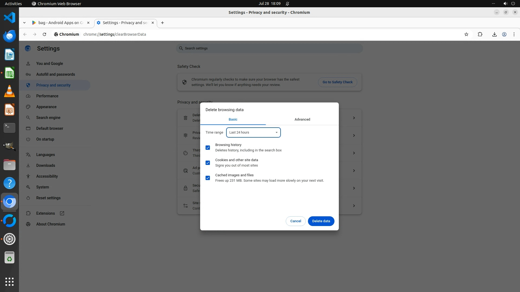Switch to the Advanced tab

pyautogui.click(x=302, y=120)
